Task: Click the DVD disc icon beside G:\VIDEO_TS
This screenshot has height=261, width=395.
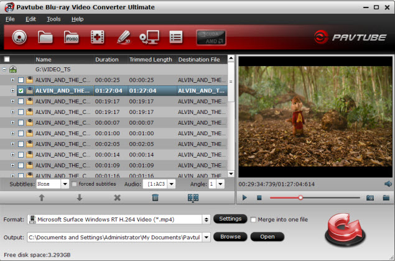Action: 13,69
